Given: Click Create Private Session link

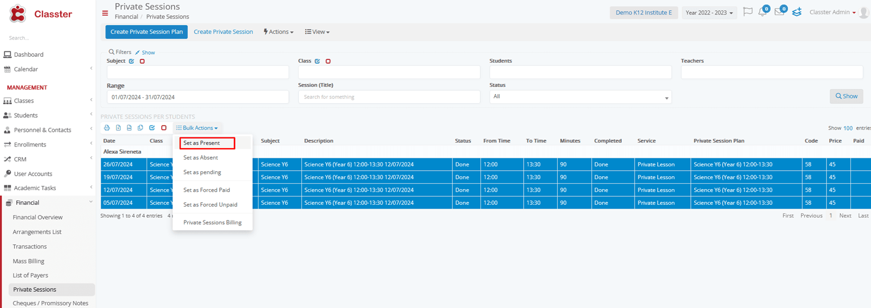Looking at the screenshot, I should click(223, 32).
